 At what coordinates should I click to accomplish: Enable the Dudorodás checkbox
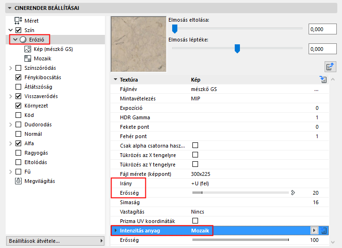[x=18, y=124]
